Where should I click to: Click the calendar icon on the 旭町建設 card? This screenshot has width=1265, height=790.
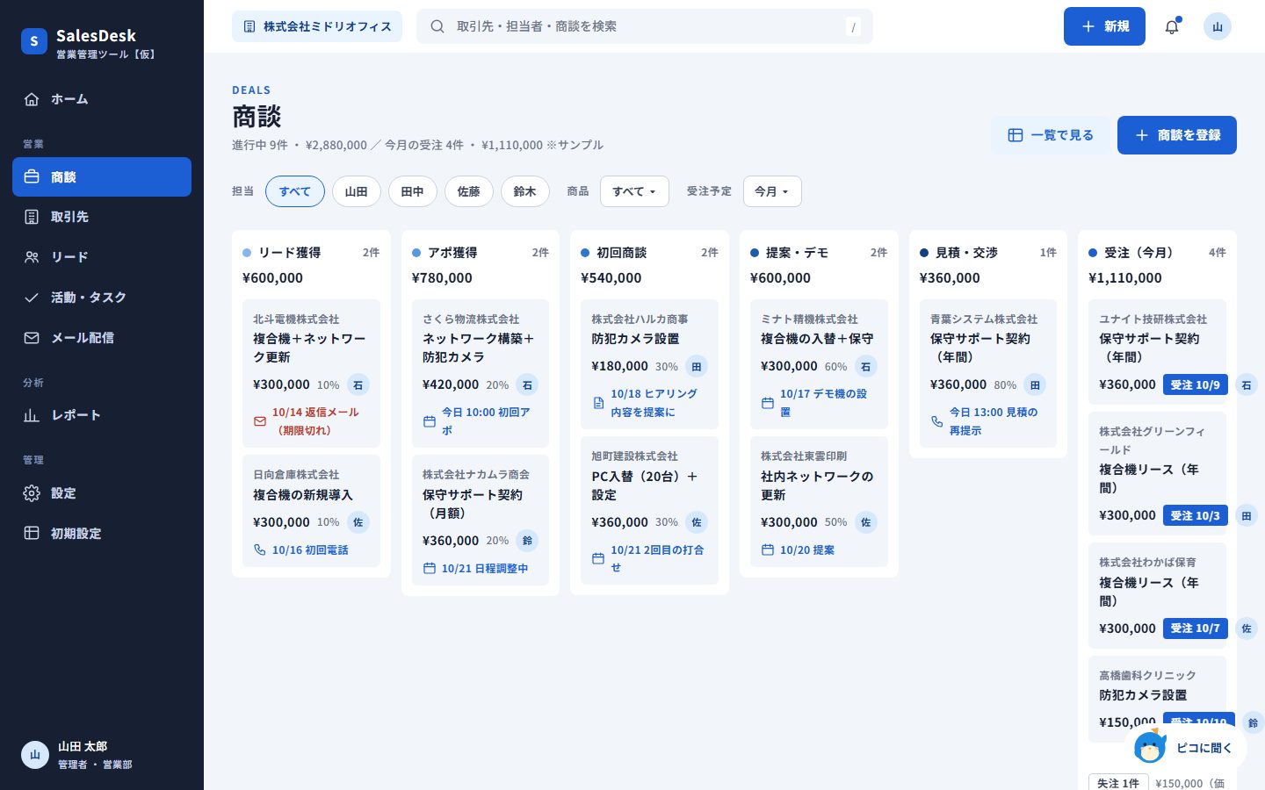[598, 558]
